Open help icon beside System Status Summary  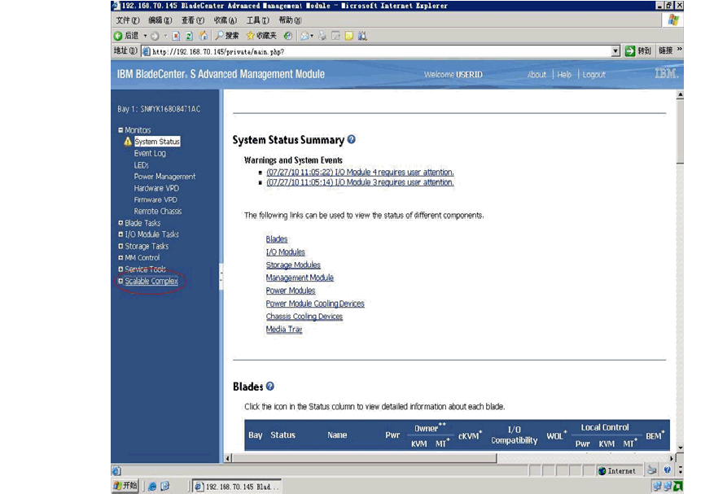point(352,139)
